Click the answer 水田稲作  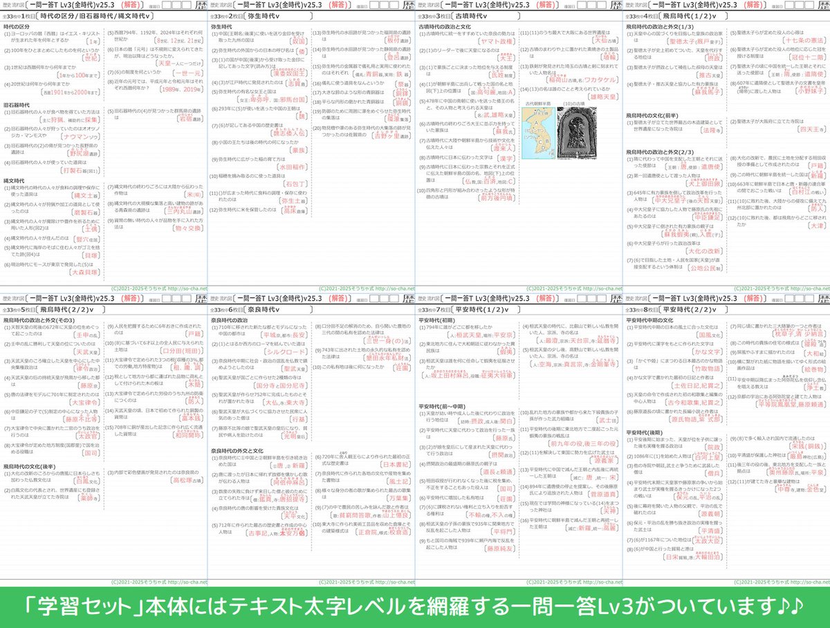(291, 167)
